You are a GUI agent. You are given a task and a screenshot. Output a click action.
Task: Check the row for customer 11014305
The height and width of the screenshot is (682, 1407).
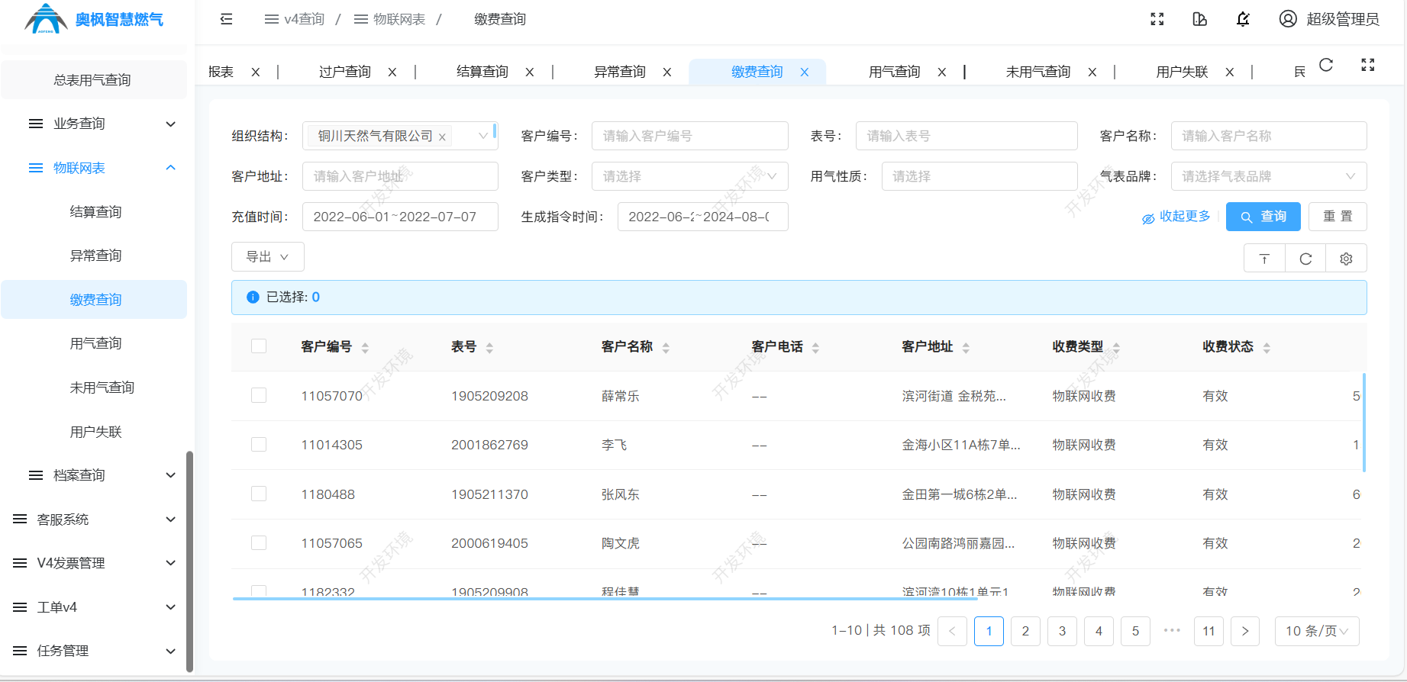coord(259,444)
